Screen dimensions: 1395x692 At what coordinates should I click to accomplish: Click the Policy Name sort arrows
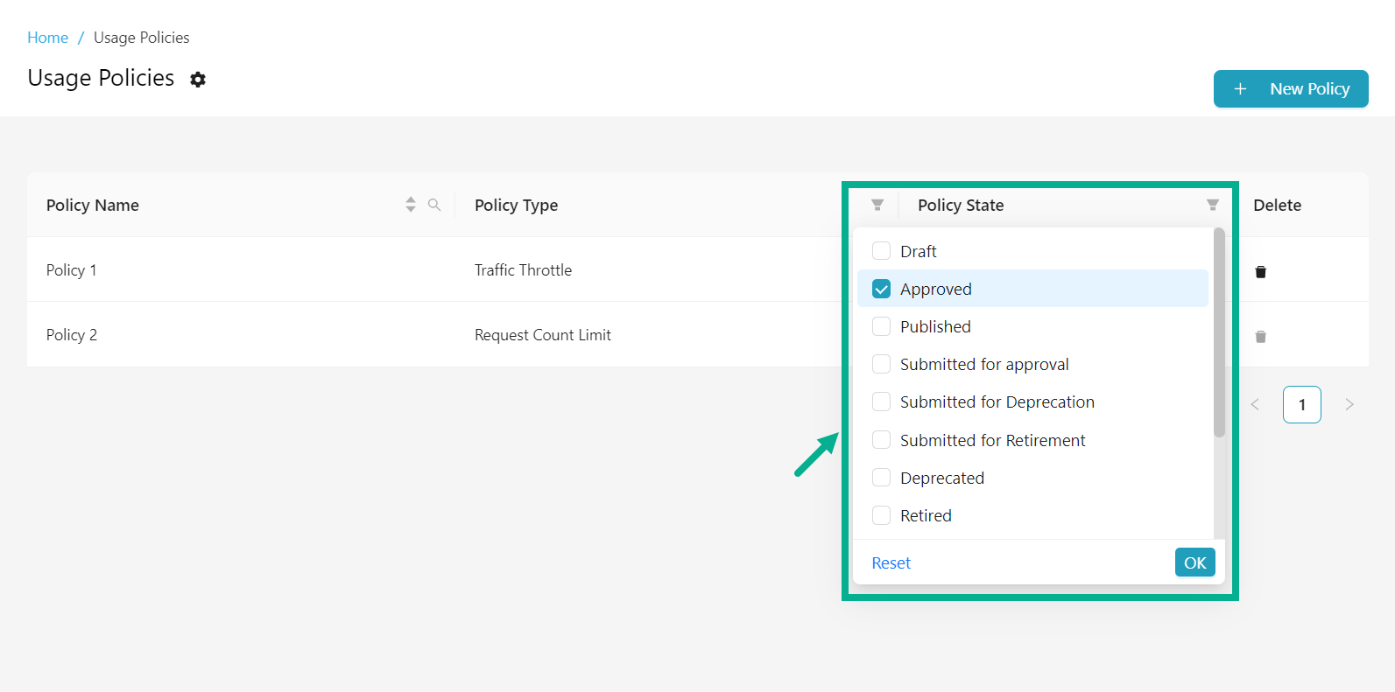point(411,205)
